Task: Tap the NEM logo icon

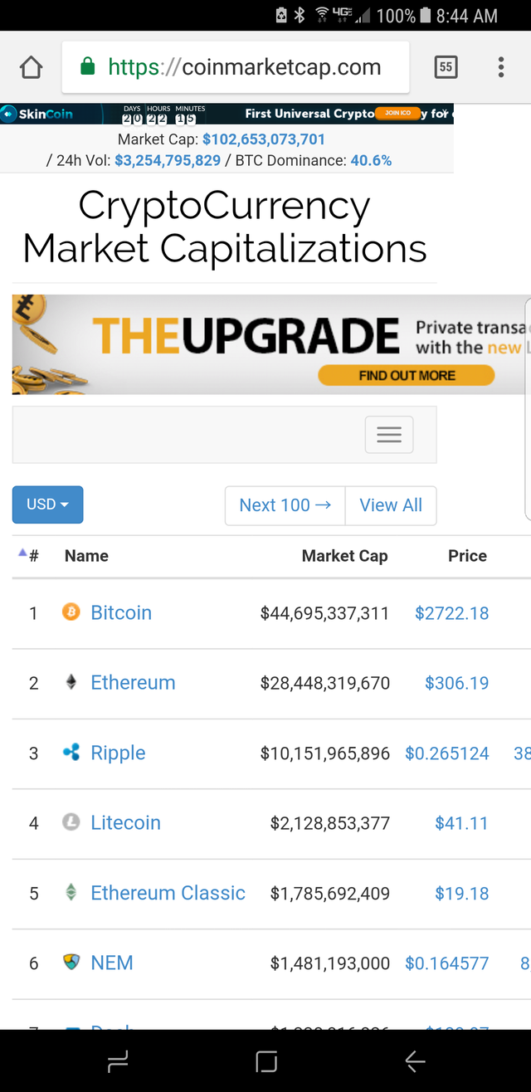Action: [71, 963]
